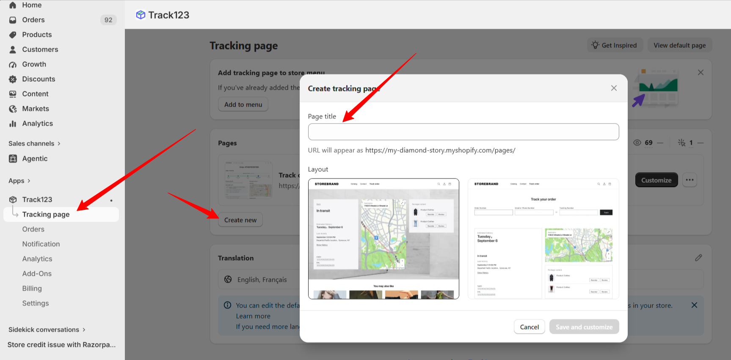Expand the Sales channels section
731x360 pixels.
click(x=34, y=143)
